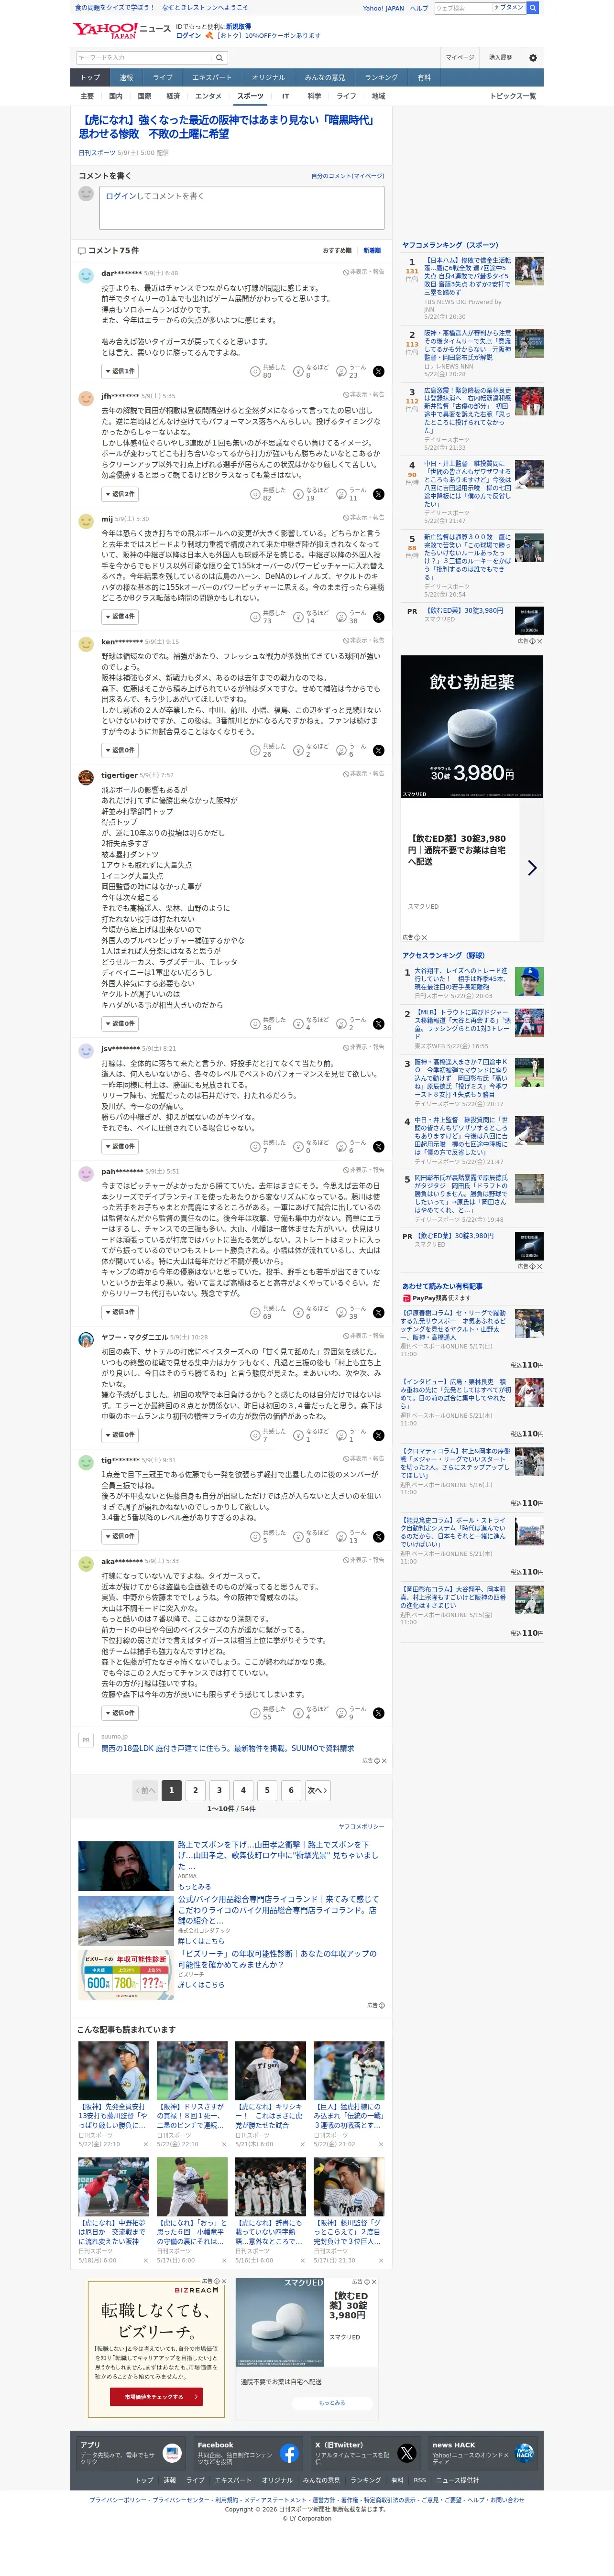Open the アプリ icon in the footer
Viewport: 614px width, 2576px height.
pos(172,2453)
